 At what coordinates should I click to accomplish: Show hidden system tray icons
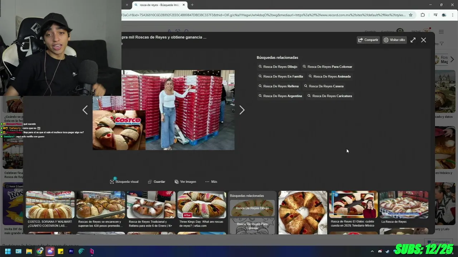click(x=372, y=251)
